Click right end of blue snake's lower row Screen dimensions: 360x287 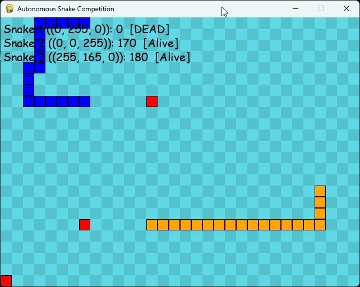tap(85, 101)
